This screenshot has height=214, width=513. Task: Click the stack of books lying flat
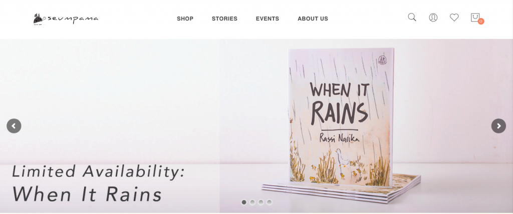point(342,189)
